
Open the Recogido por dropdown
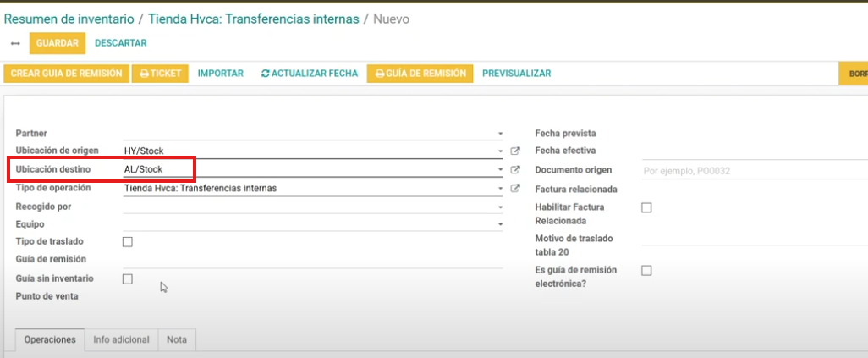500,207
